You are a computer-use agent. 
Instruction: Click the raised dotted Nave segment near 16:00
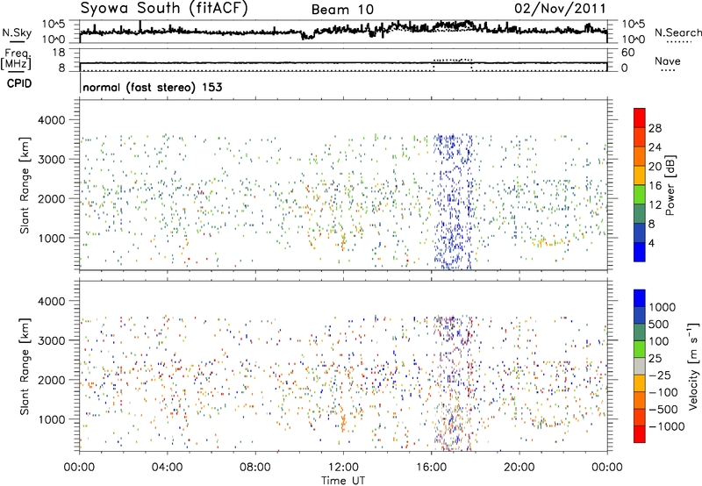tap(453, 60)
